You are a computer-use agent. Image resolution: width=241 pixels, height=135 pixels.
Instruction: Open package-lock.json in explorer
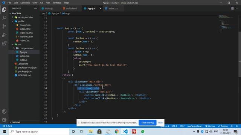[x=27, y=67]
